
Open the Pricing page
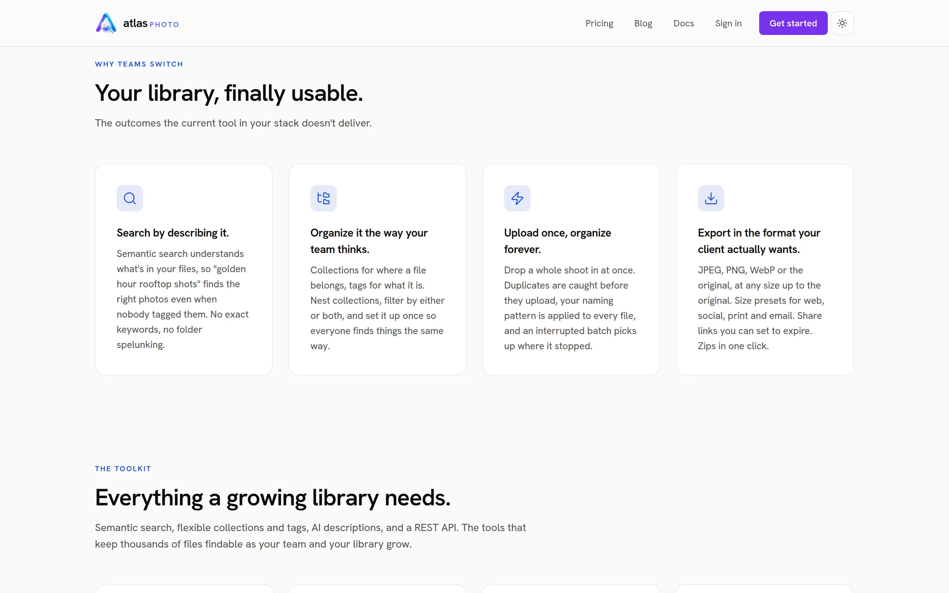coord(599,23)
